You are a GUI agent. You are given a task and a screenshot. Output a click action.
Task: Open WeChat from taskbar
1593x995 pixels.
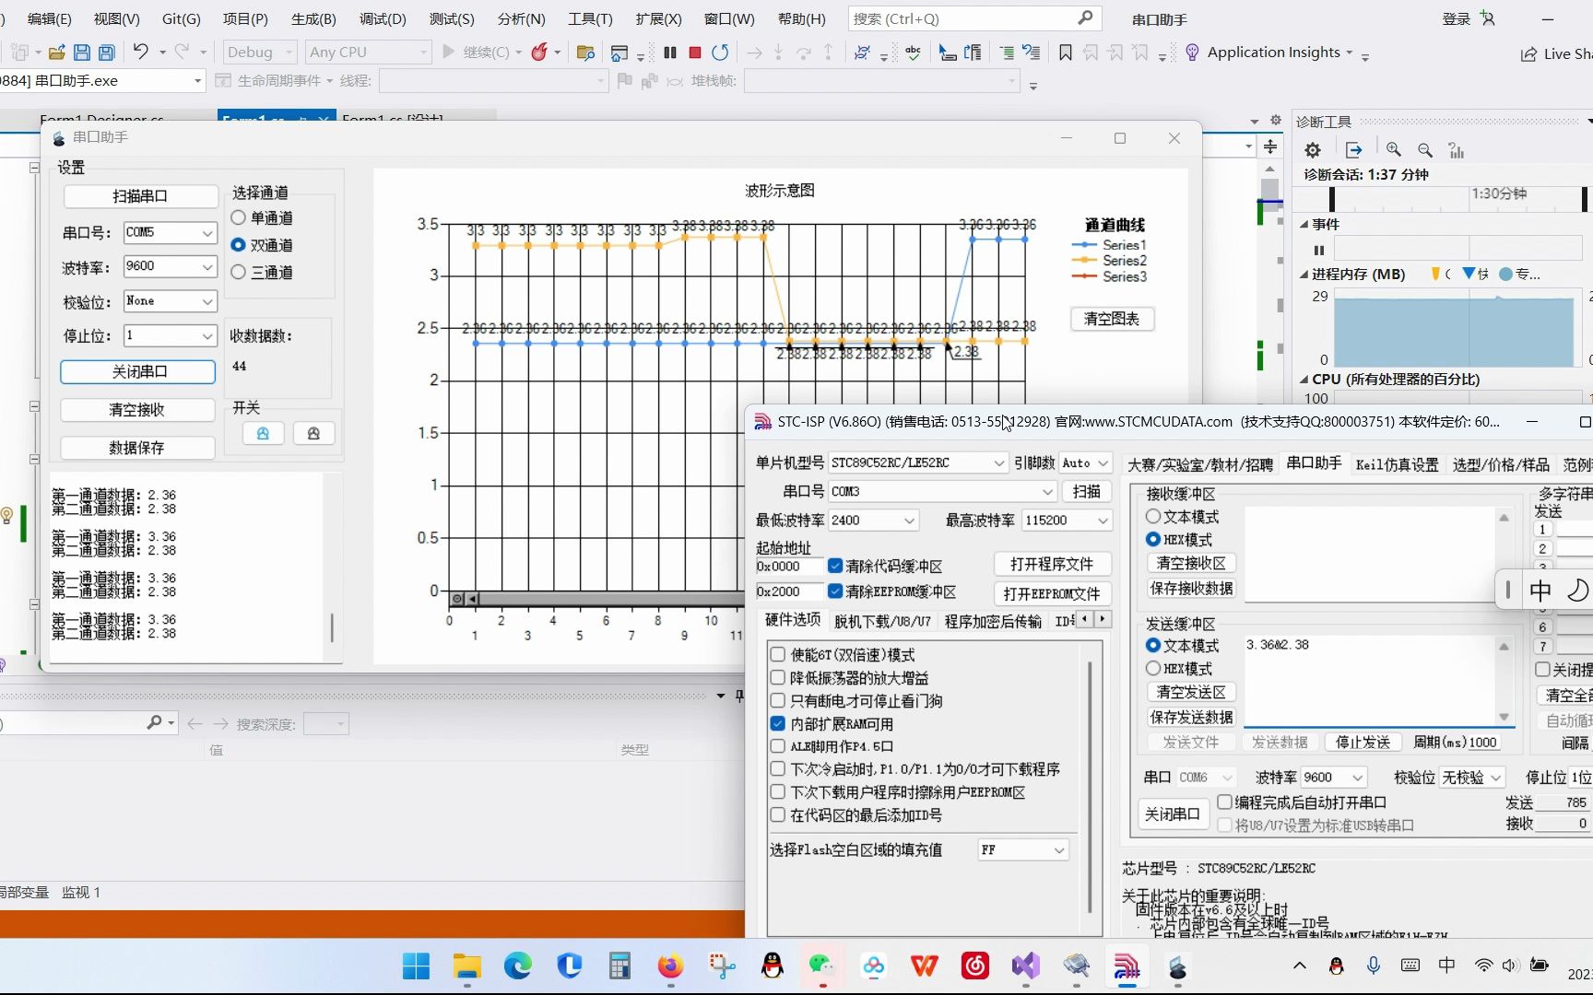822,966
